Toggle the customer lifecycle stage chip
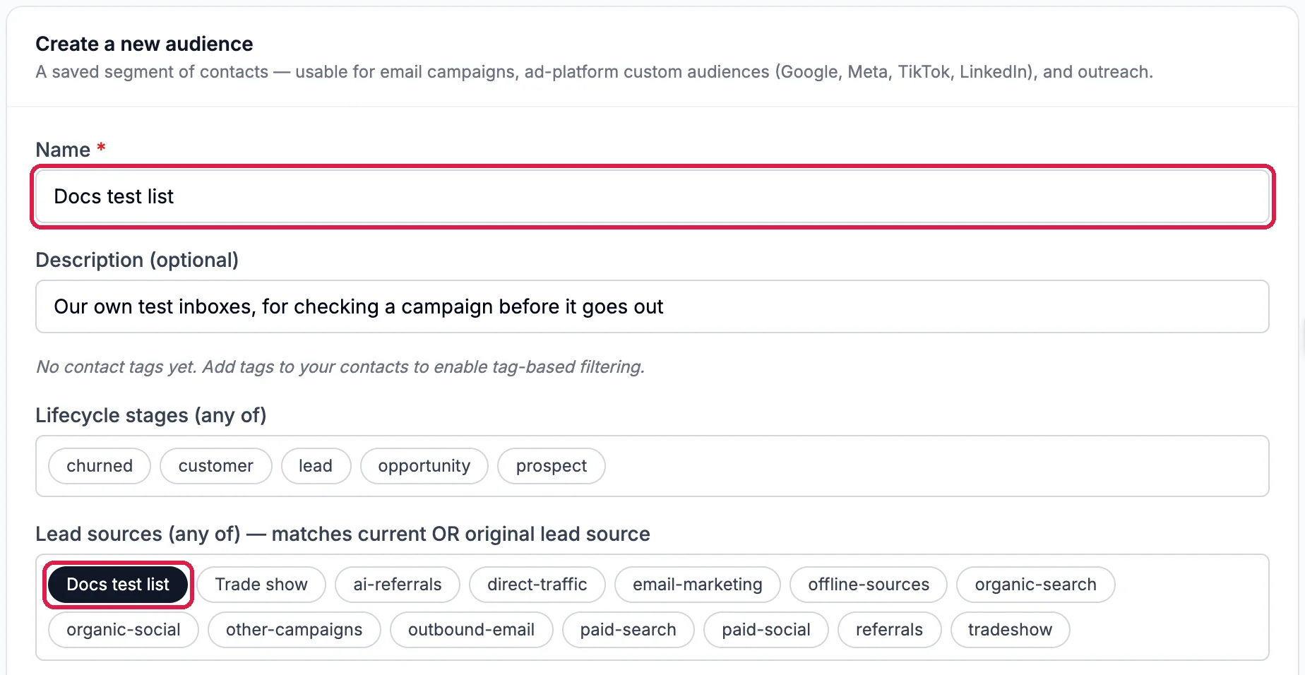1305x675 pixels. 215,466
